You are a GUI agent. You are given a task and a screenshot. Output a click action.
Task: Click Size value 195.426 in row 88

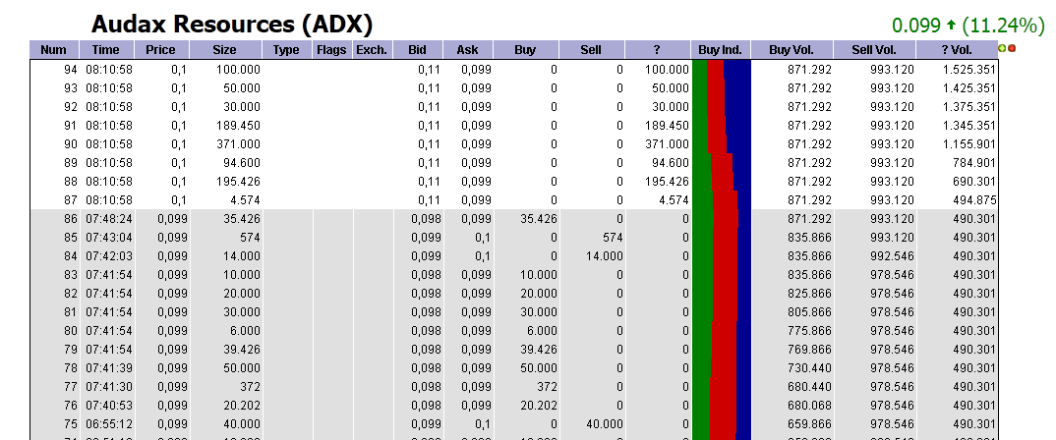(x=238, y=182)
